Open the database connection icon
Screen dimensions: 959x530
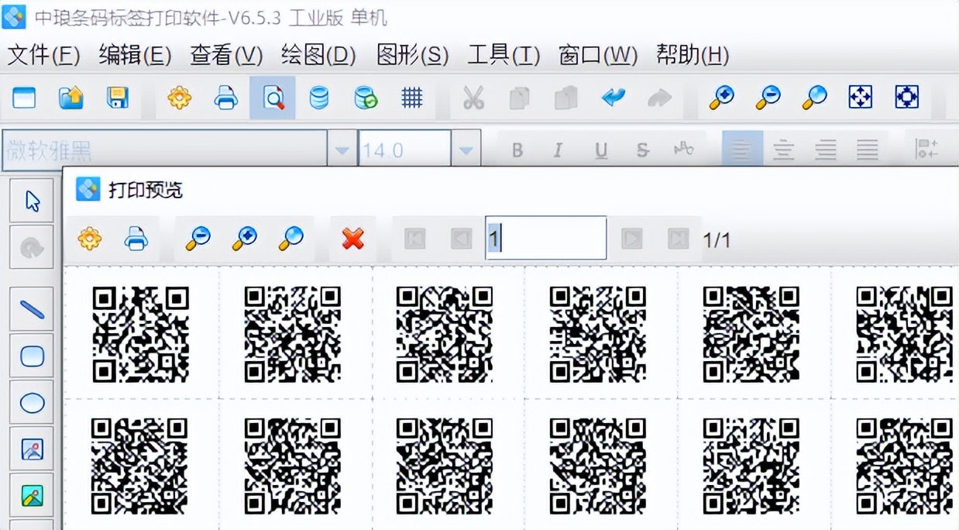pos(319,98)
